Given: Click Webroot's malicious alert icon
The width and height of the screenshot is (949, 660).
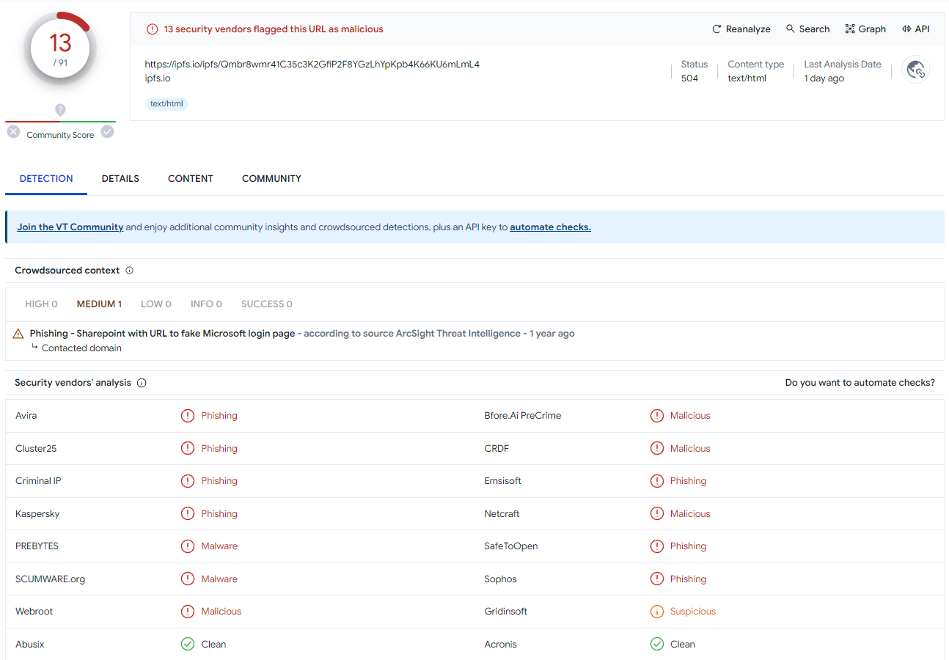Looking at the screenshot, I should coord(188,612).
